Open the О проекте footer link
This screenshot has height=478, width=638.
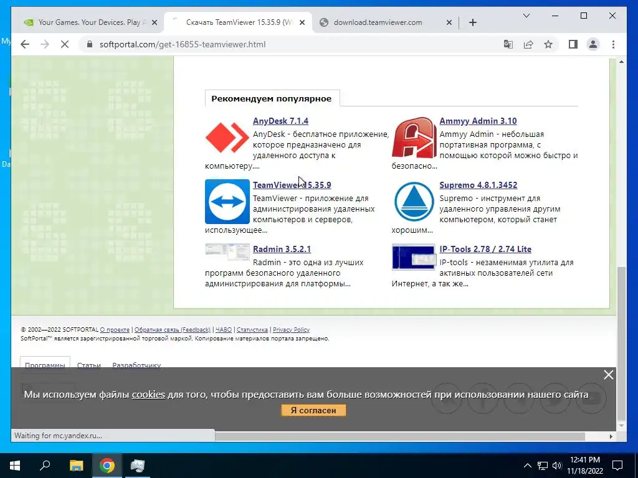click(115, 330)
